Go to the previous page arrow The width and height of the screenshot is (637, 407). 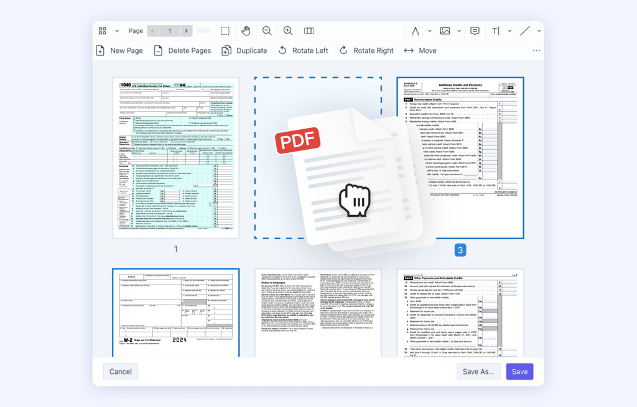(153, 31)
